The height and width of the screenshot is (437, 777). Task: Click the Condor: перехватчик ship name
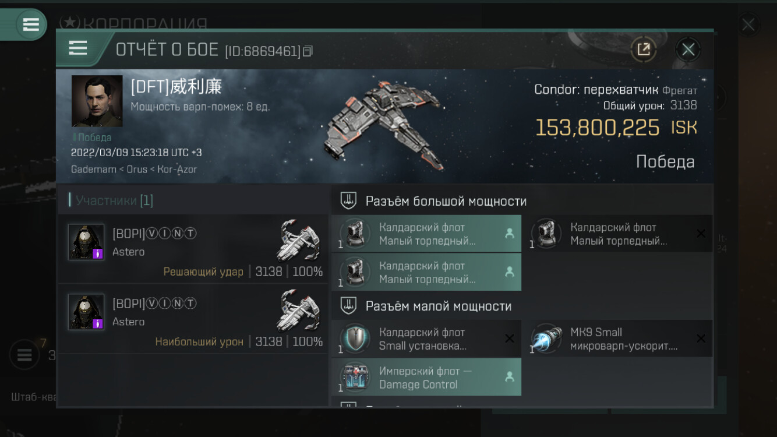click(596, 90)
